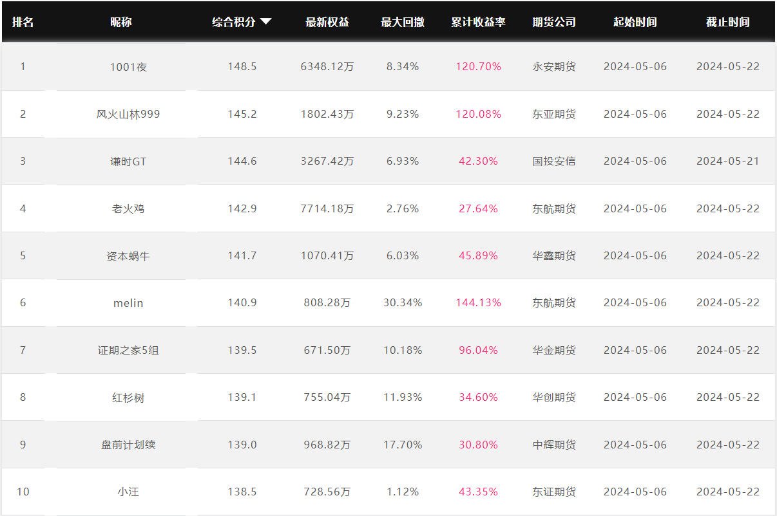Select score 139.5

coord(242,350)
